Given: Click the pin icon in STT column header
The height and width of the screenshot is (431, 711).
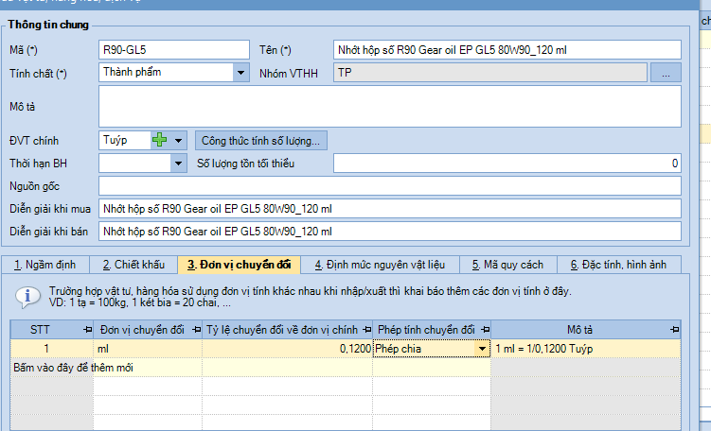Looking at the screenshot, I should (x=86, y=329).
